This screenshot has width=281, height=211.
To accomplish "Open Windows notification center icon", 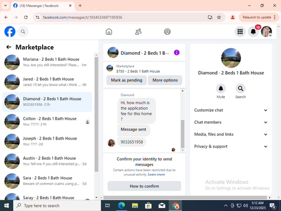I will click(273, 206).
